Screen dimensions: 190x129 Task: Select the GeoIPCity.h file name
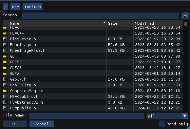pos(23,85)
